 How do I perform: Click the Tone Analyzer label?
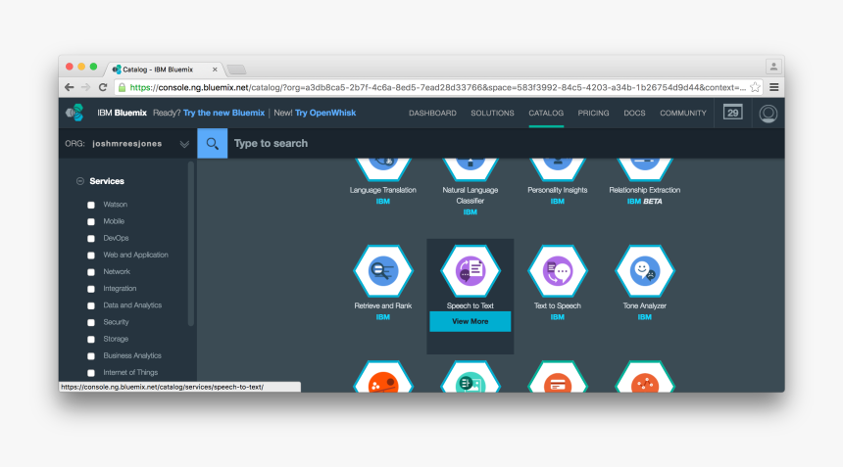645,306
